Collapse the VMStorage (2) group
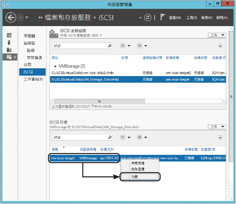This screenshot has height=204, width=236. point(55,66)
